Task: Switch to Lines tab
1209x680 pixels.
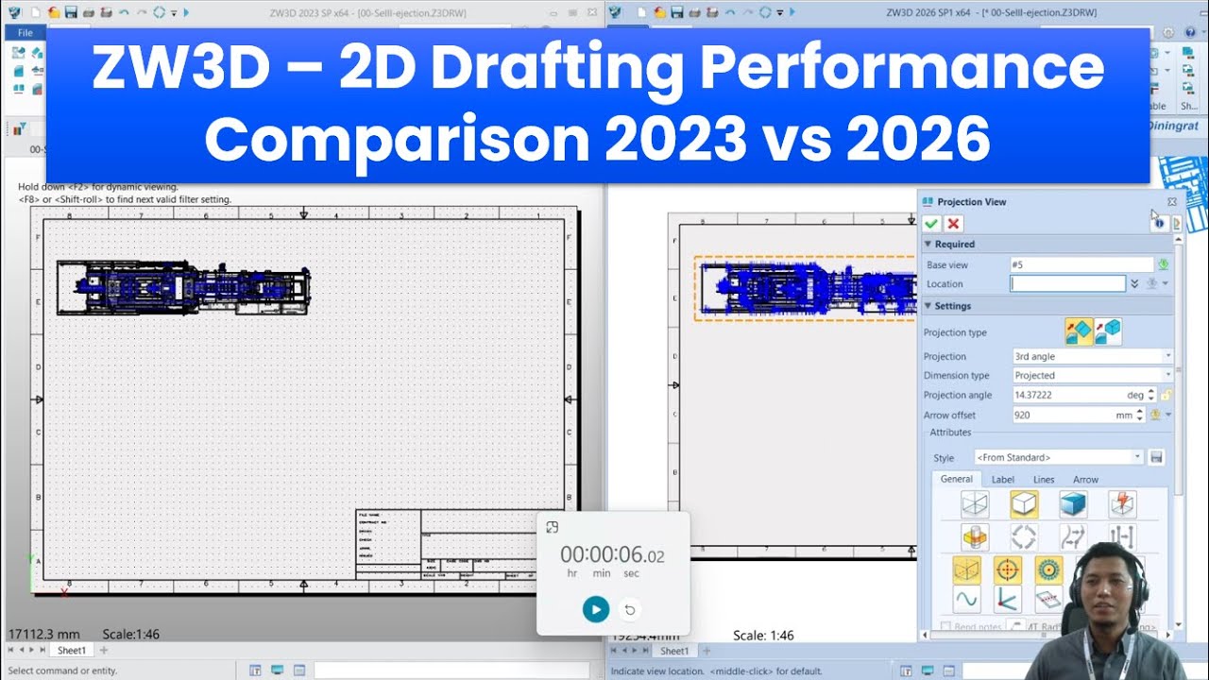Action: (1044, 480)
